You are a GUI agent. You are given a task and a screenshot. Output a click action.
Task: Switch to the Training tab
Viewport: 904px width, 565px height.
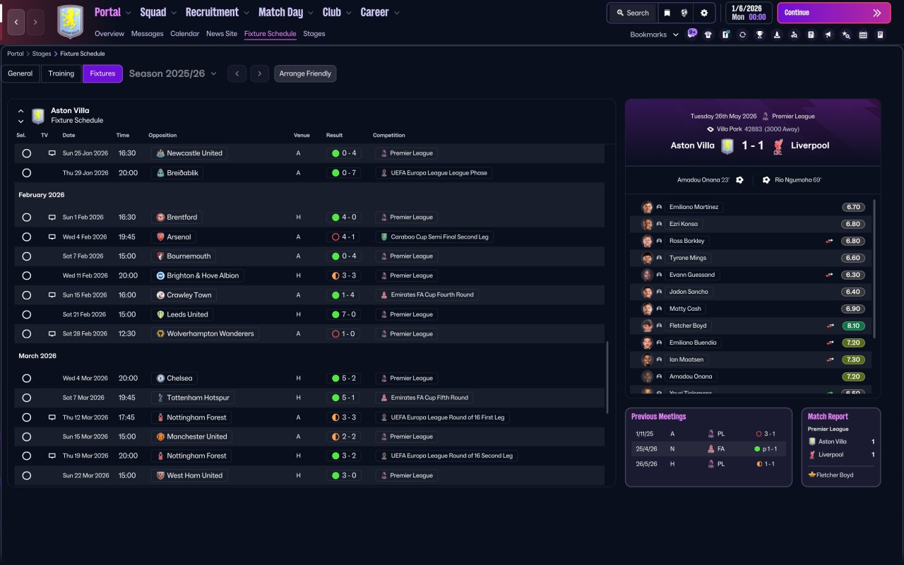point(61,73)
